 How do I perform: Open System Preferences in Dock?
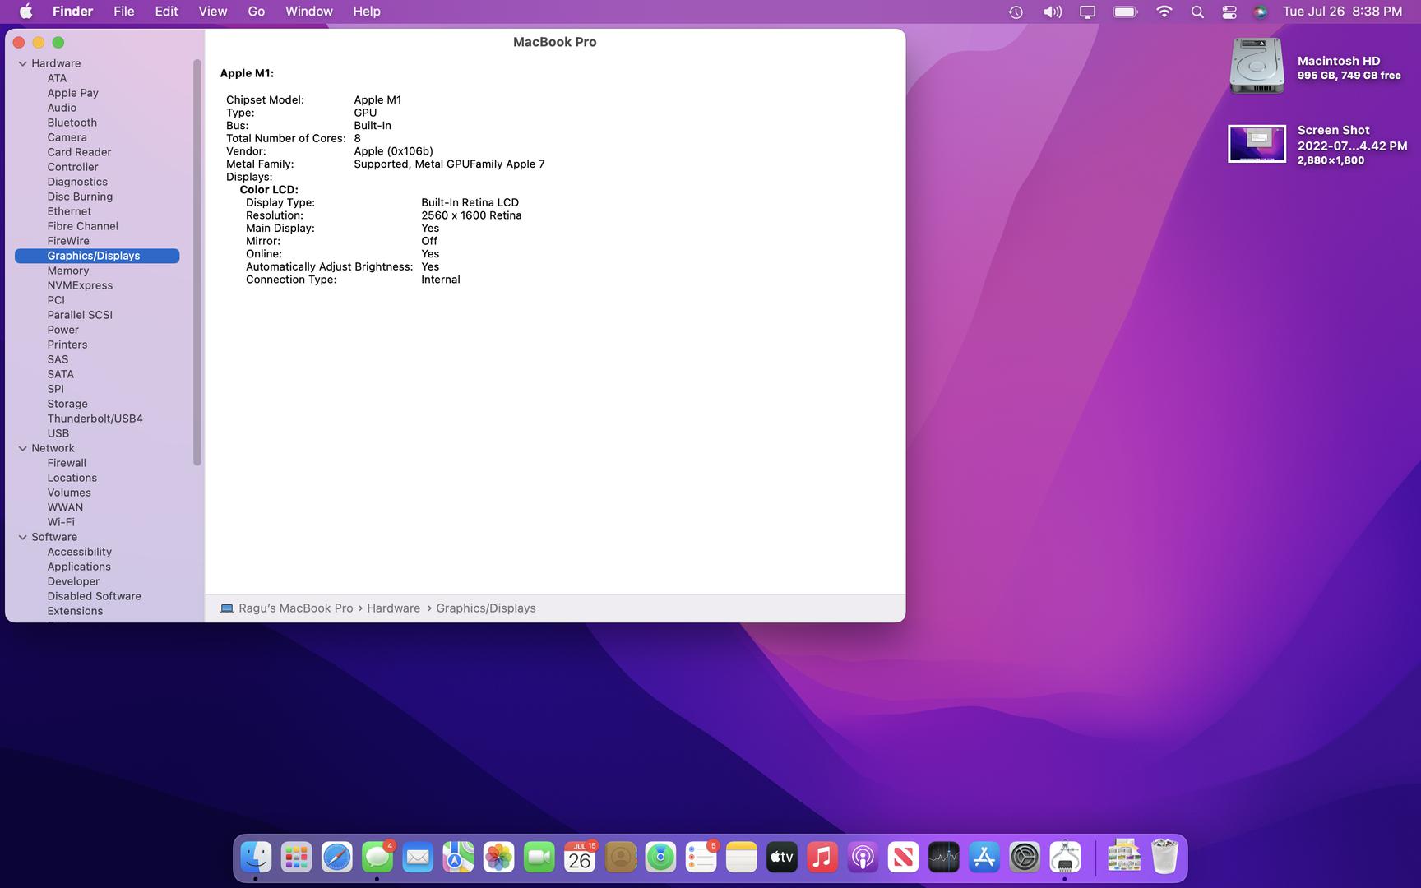1025,858
